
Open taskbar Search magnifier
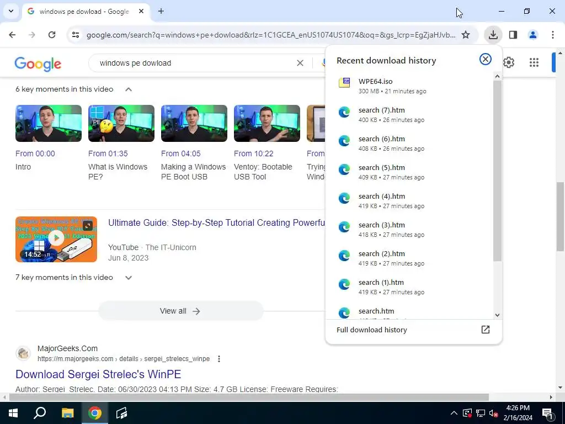40,413
